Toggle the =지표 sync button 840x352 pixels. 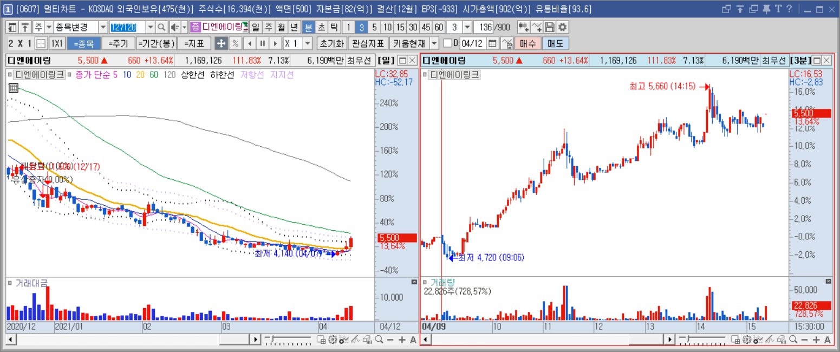click(194, 44)
